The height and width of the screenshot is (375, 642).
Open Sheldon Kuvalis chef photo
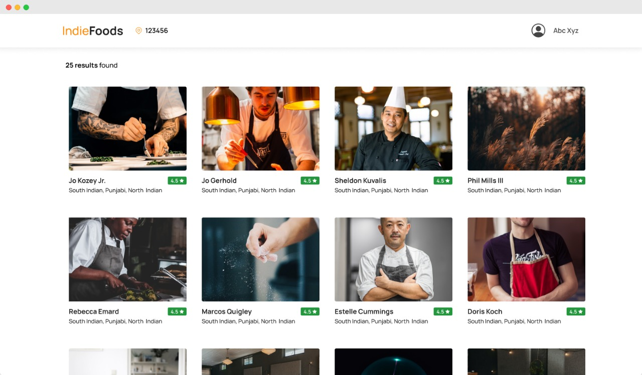click(393, 129)
